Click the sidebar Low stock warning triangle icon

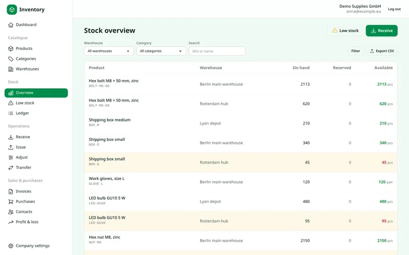tap(11, 103)
